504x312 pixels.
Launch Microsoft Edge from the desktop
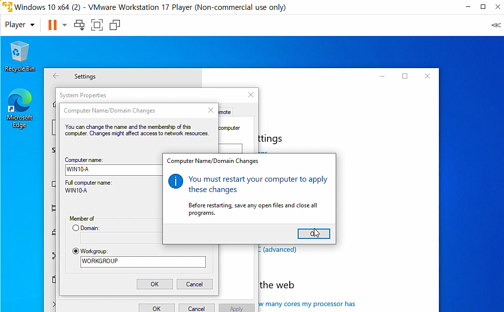(20, 108)
